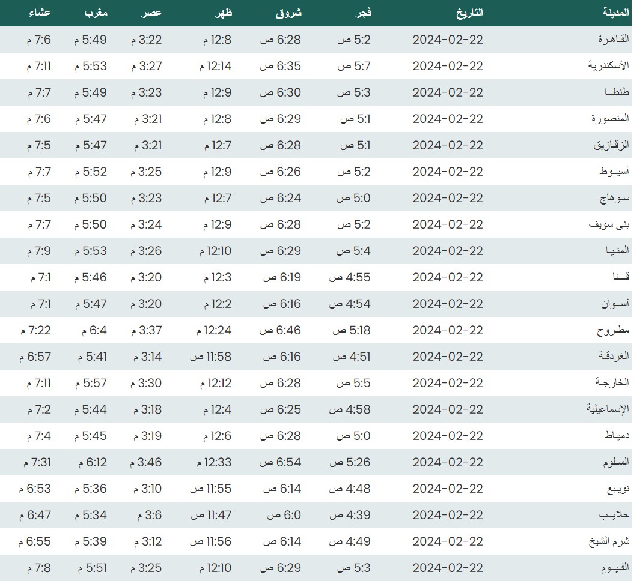Click Maghrib time 6:12 م for السلوم
The width and height of the screenshot is (634, 581).
pyautogui.click(x=93, y=462)
